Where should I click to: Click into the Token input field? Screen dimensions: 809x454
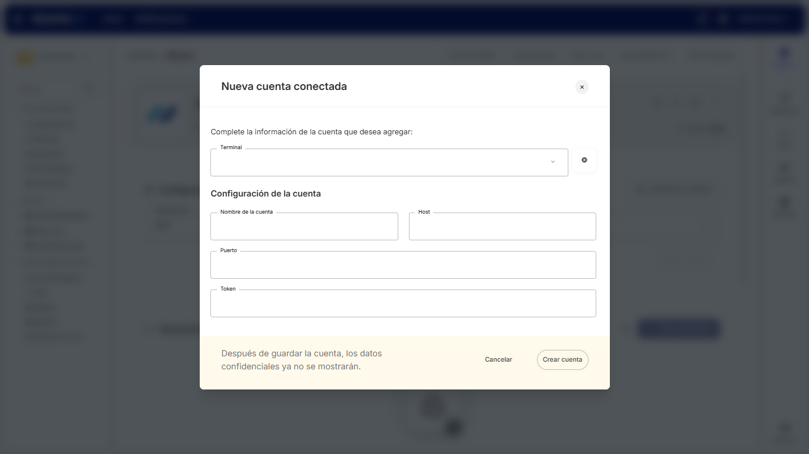[403, 304]
